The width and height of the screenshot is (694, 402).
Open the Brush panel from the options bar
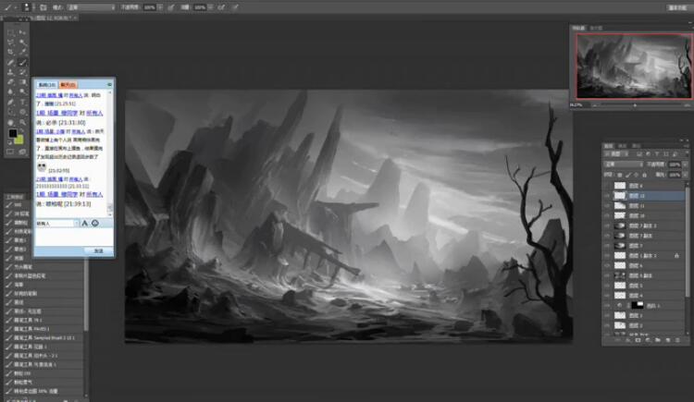click(43, 7)
